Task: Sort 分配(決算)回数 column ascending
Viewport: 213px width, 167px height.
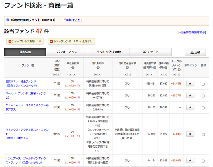Action: coord(55,74)
